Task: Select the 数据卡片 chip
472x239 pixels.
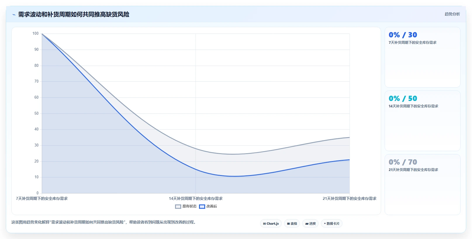Action: pyautogui.click(x=332, y=224)
